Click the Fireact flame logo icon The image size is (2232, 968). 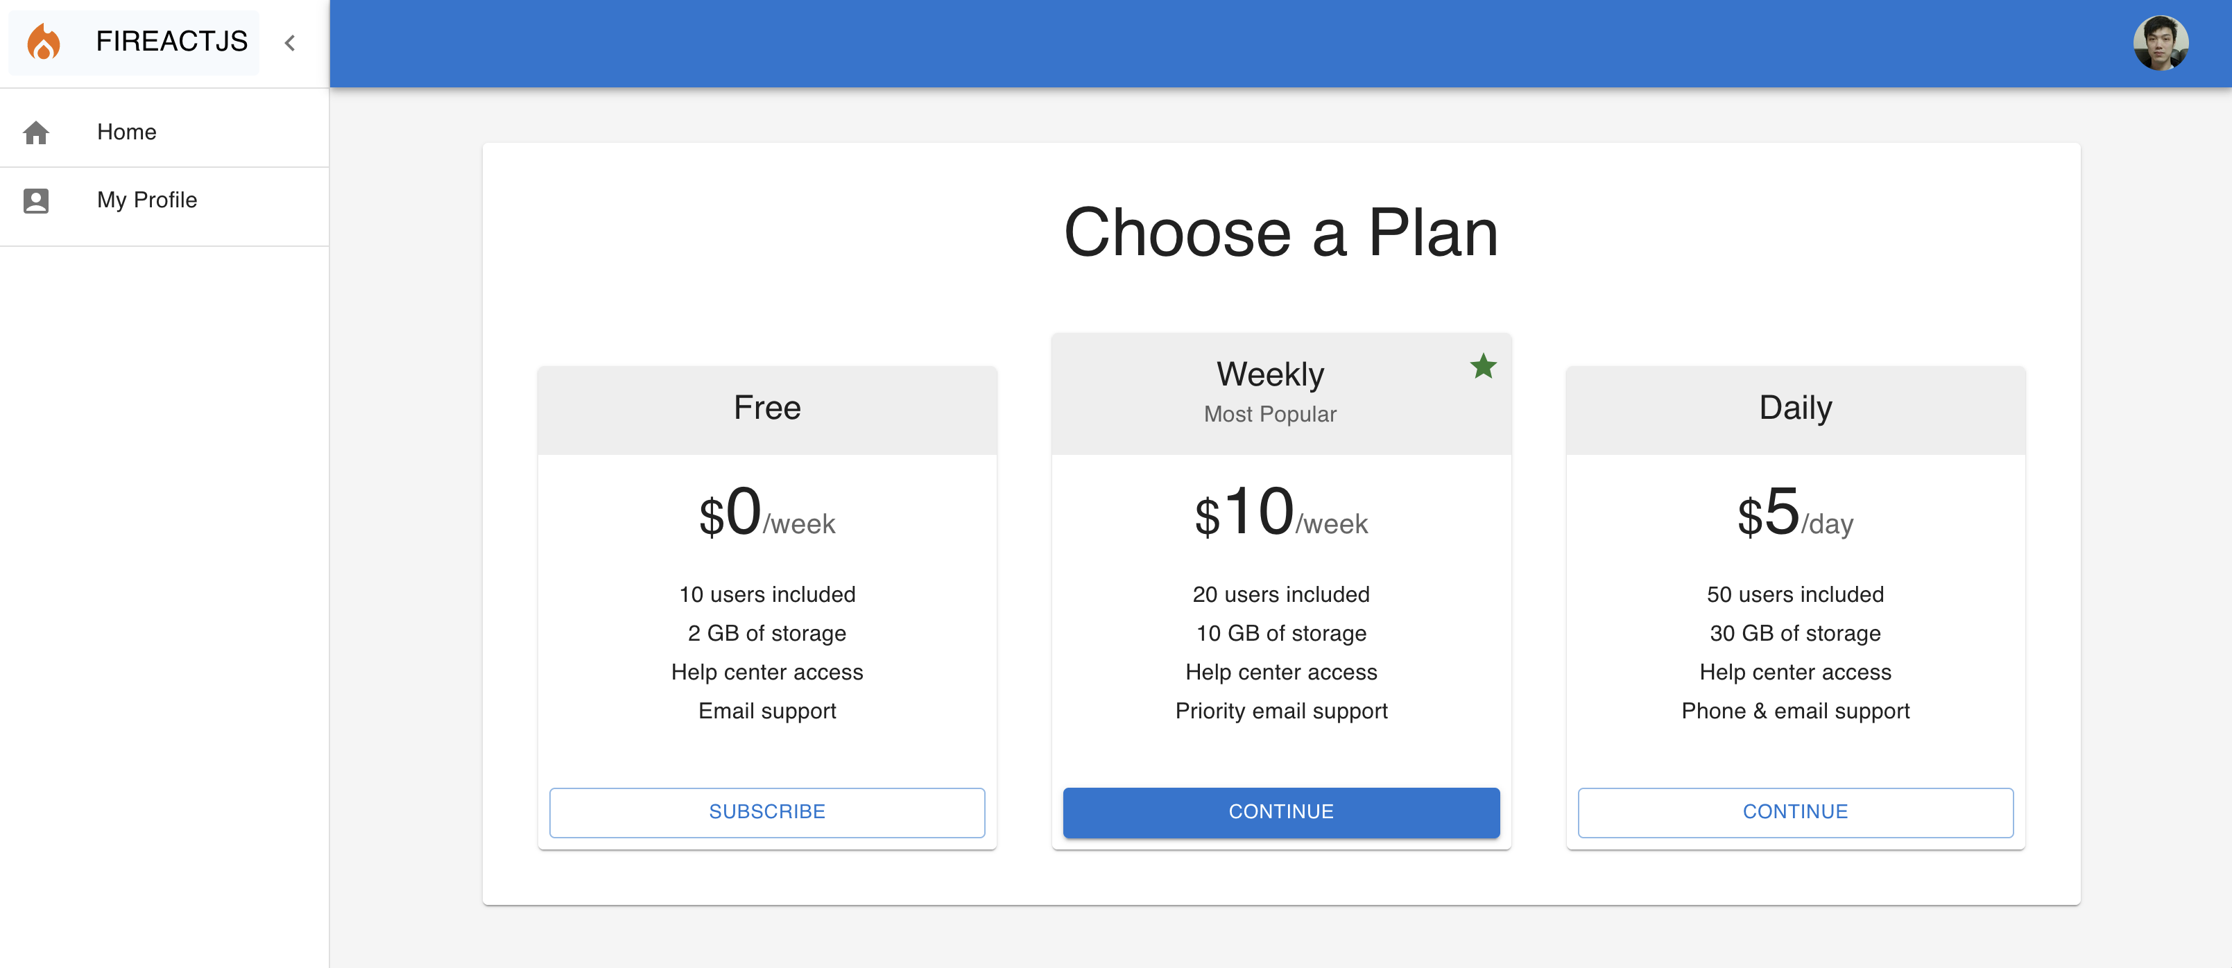43,42
